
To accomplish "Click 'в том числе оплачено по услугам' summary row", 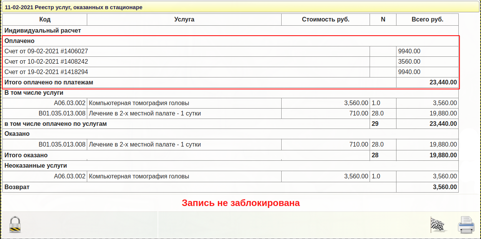I will (x=56, y=124).
